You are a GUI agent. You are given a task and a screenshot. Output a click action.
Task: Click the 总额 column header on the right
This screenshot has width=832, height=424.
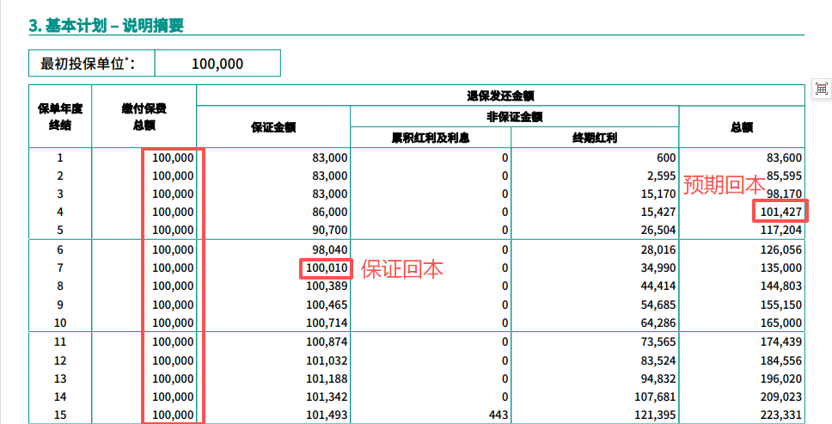click(741, 126)
